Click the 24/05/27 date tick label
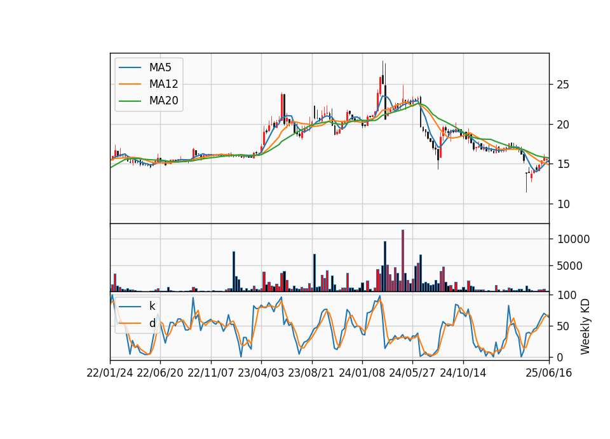The width and height of the screenshot is (610, 439). [x=412, y=373]
